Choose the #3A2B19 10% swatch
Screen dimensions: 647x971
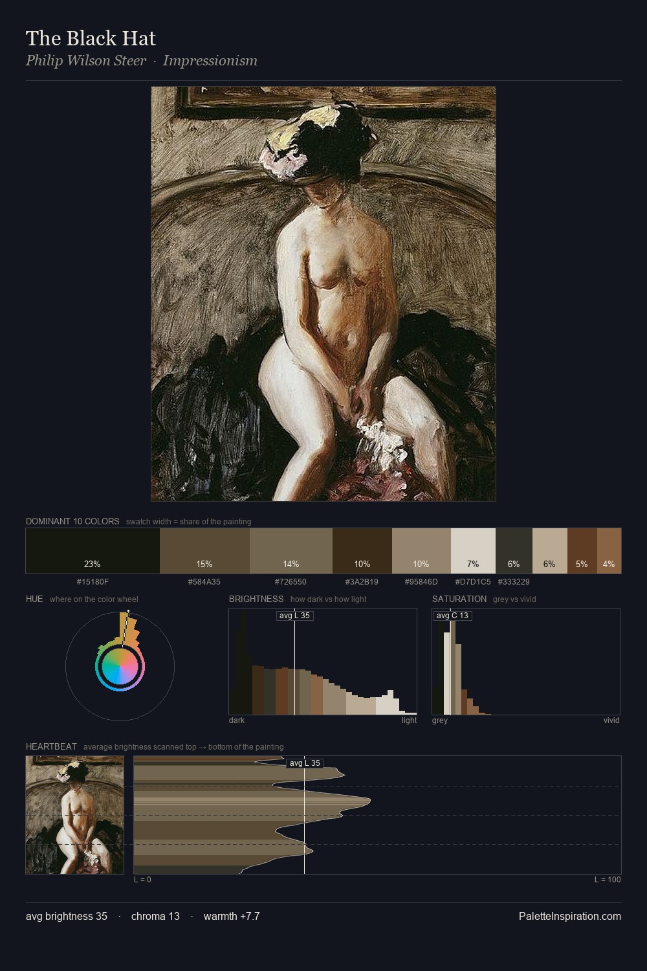[x=362, y=551]
